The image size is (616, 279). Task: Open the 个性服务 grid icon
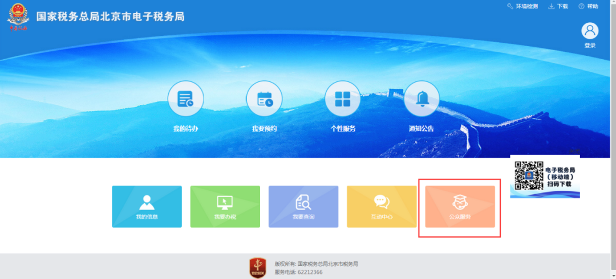[343, 99]
